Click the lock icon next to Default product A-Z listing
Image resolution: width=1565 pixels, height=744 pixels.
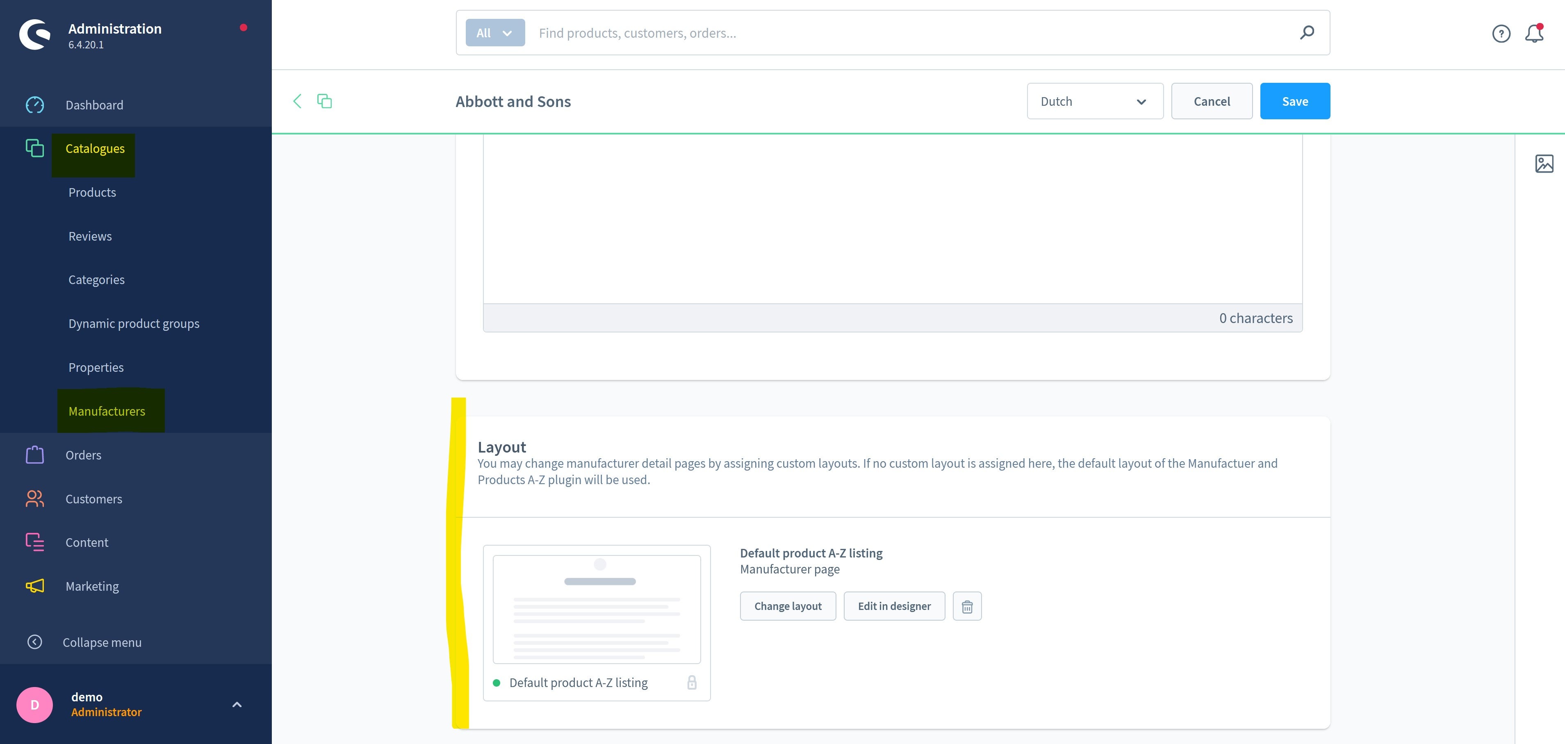[x=692, y=682]
